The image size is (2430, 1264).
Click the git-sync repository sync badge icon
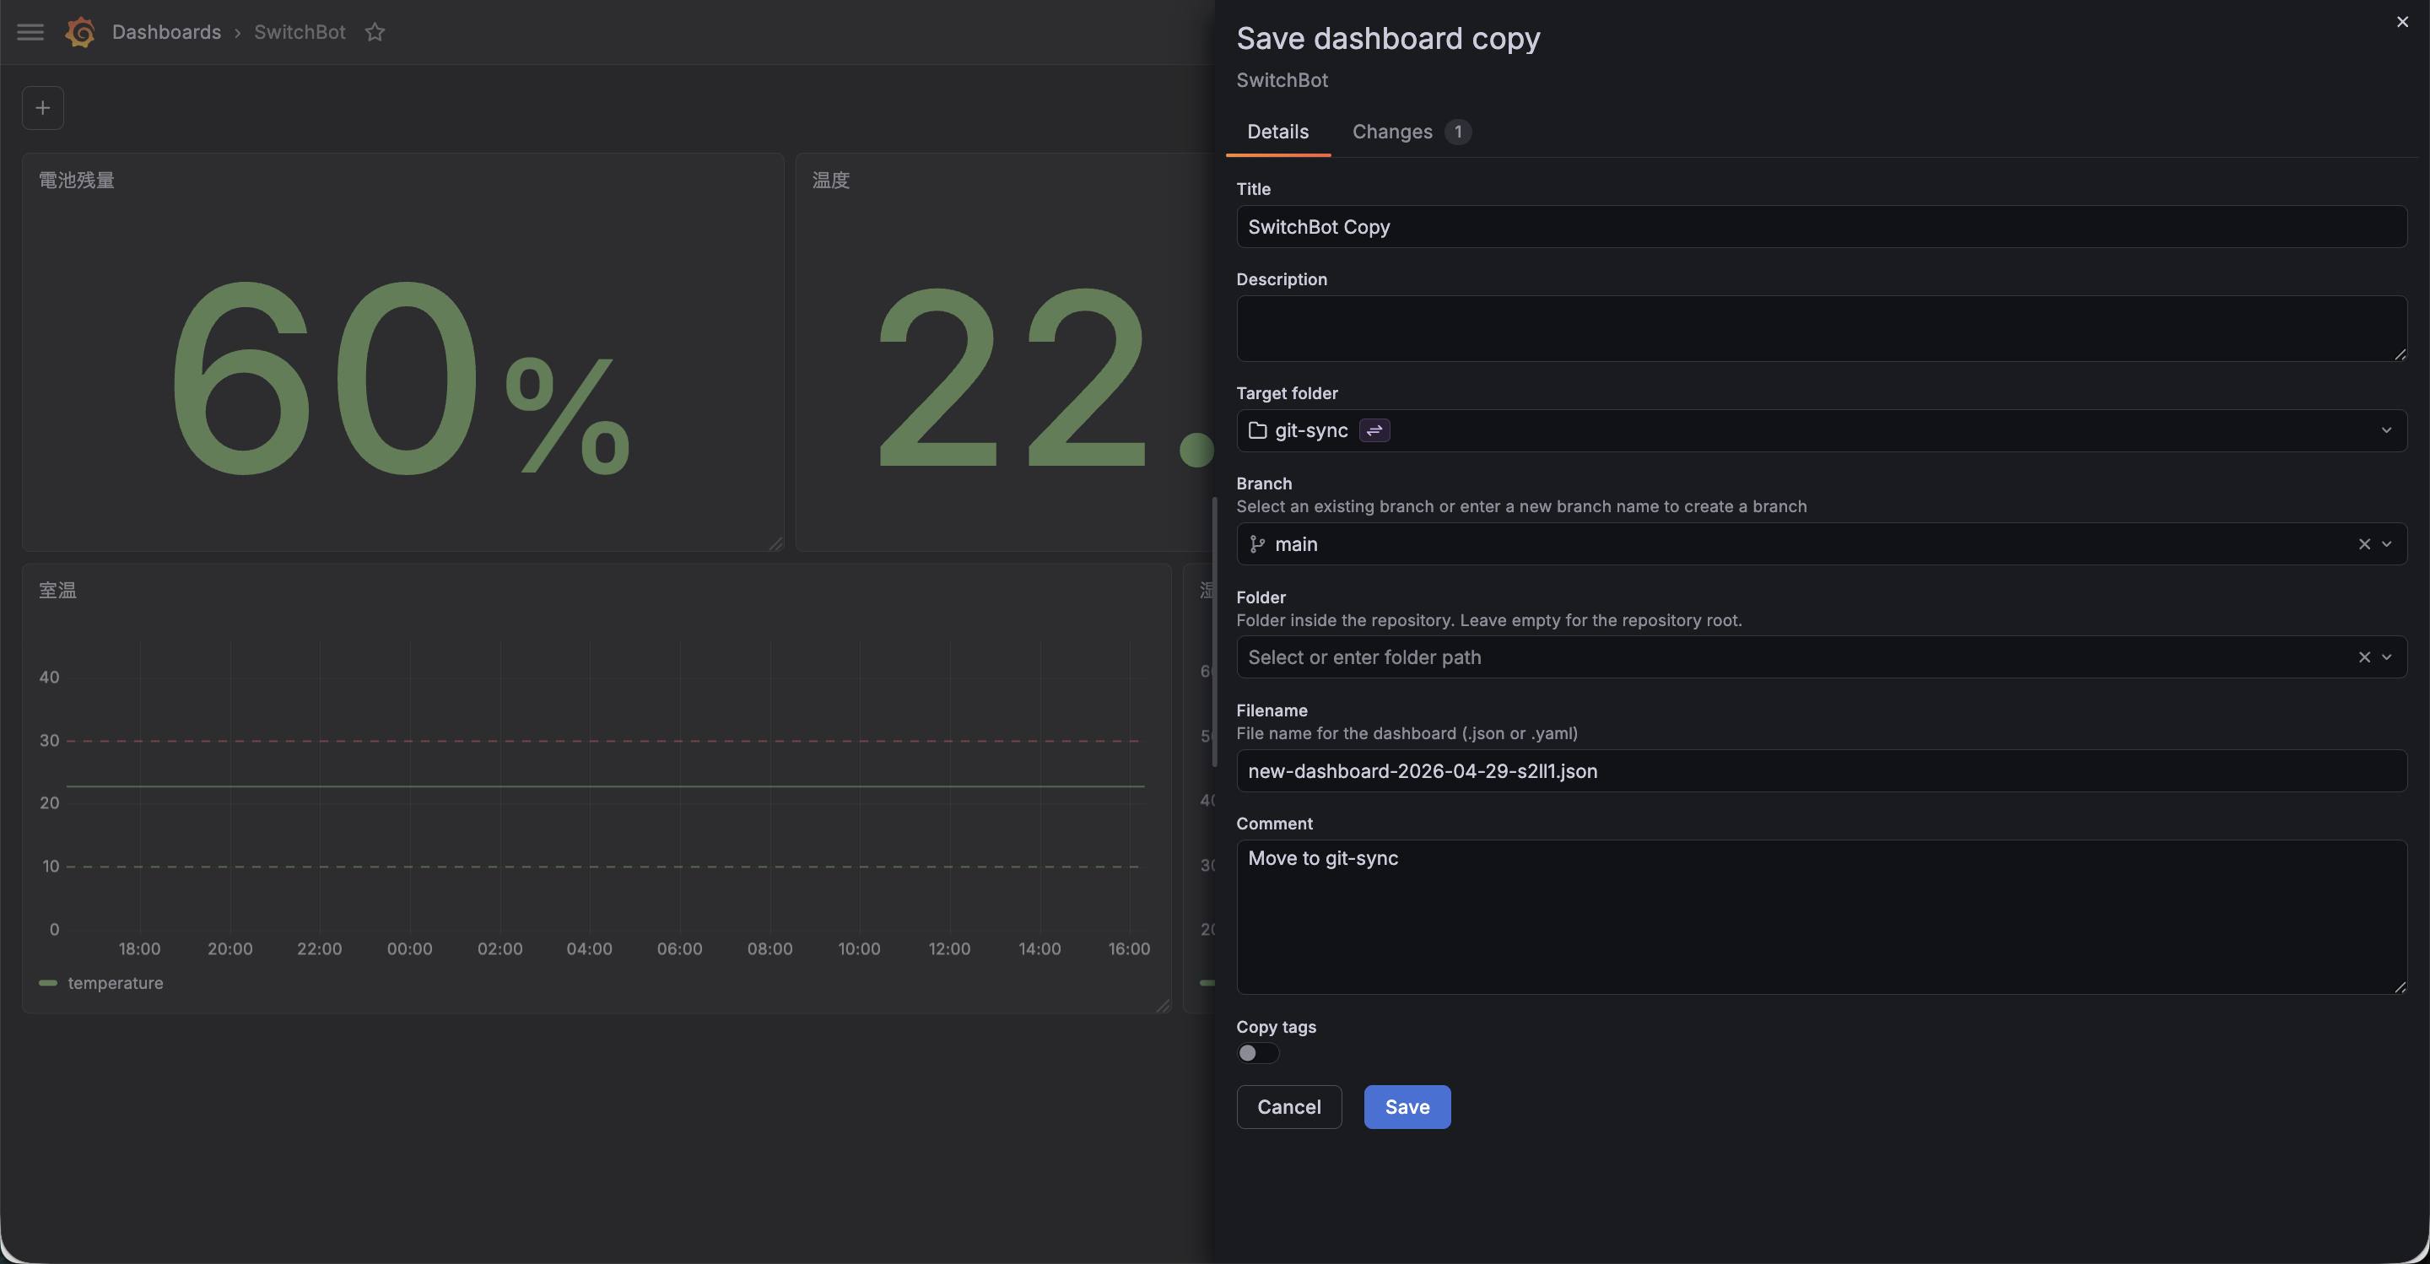[1374, 430]
